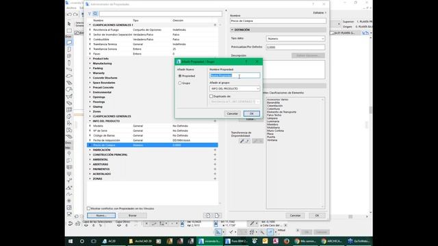The image size is (438, 246).
Task: Select highlighted Precio de Compra row
Action: coord(153,145)
